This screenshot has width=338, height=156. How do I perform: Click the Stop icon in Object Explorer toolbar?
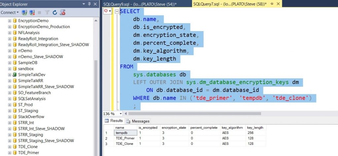[x=40, y=13]
